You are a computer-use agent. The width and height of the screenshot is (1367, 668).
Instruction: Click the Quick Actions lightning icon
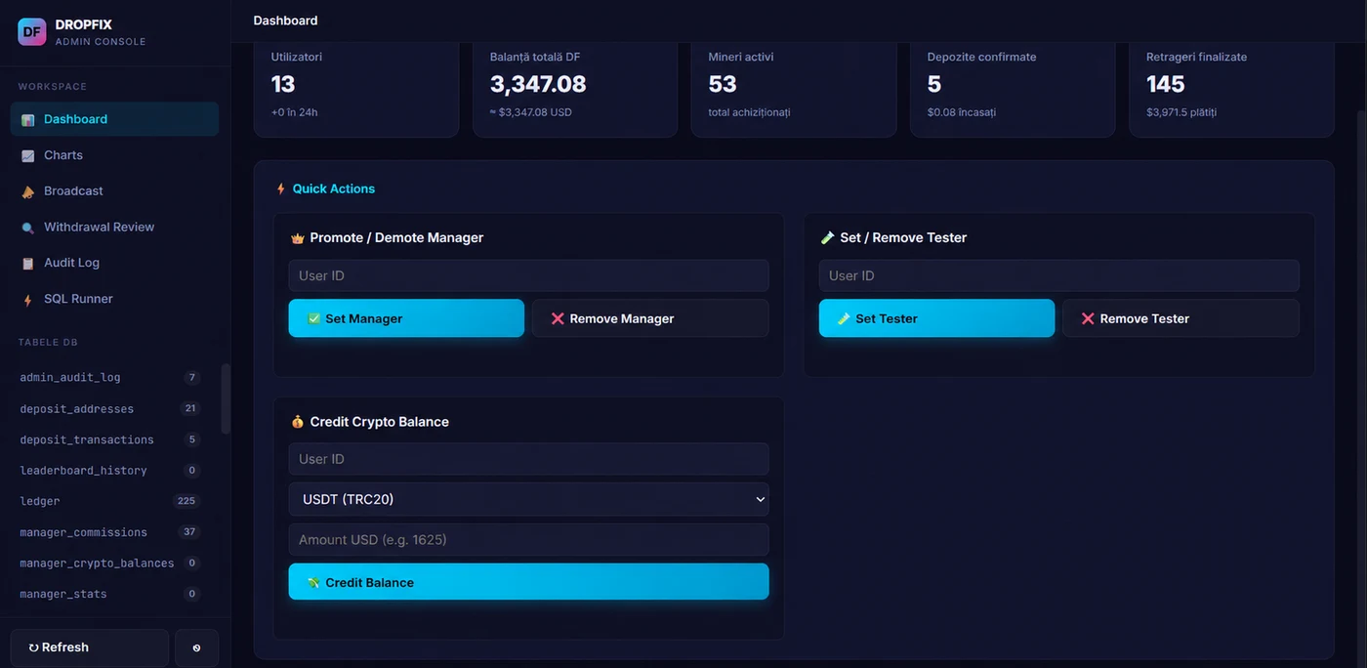(281, 188)
